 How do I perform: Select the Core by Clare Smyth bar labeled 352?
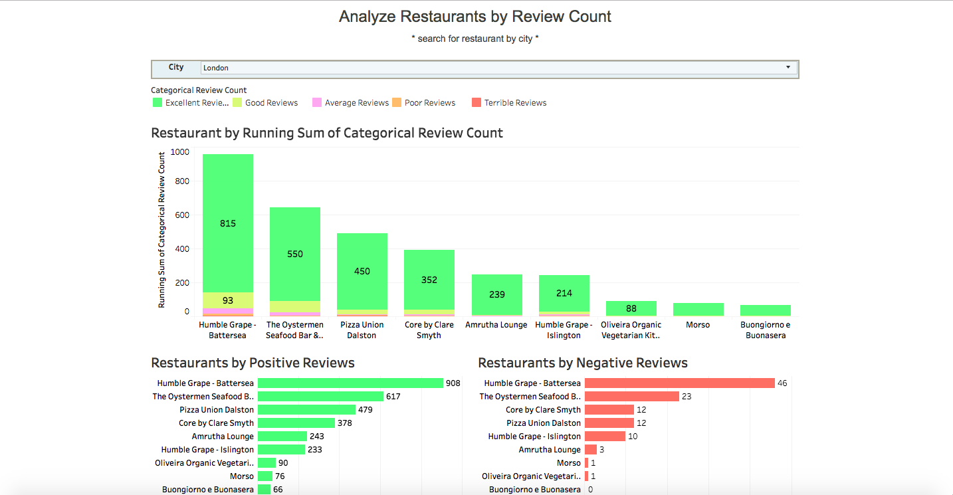pyautogui.click(x=429, y=280)
